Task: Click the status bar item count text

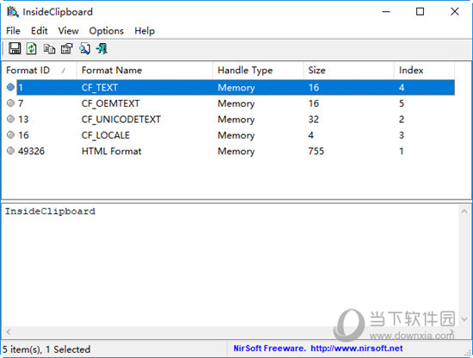Action: (x=46, y=349)
